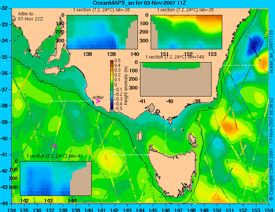275x212 pixels.
Task: Open the lon=146 temperature section plot
Action: tap(176, 79)
